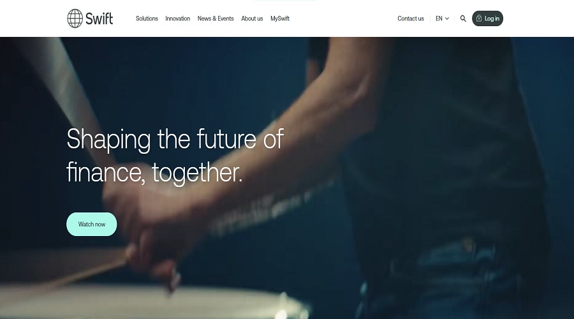This screenshot has width=574, height=319.
Task: Open the About us menu
Action: [252, 19]
